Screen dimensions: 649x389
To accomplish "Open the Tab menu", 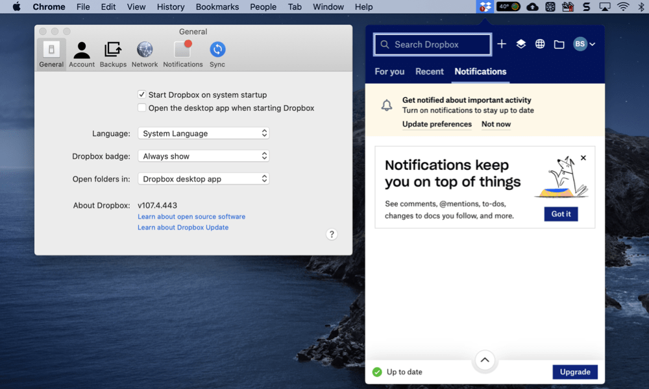I will click(295, 6).
